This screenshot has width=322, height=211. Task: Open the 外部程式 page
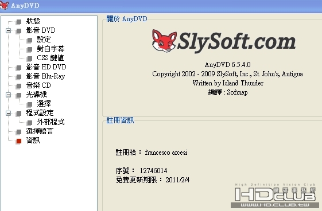tap(51, 122)
